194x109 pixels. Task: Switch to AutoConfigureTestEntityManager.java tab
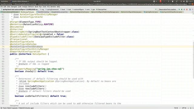click(x=105, y=12)
